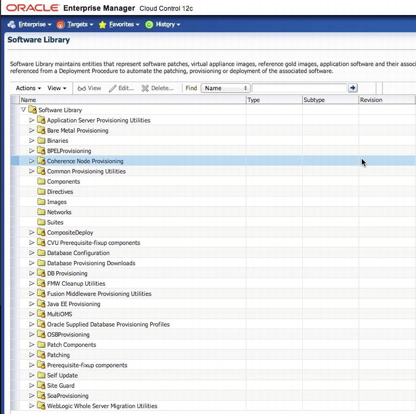
Task: Click the Favorites star icon
Action: 103,25
